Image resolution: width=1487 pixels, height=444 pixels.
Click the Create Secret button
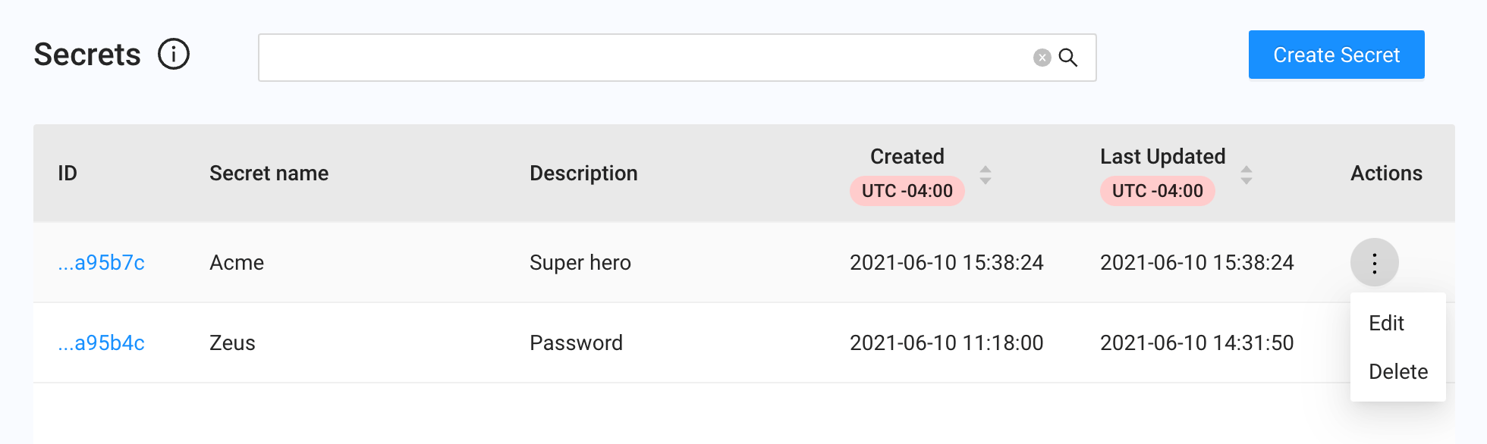[x=1337, y=55]
